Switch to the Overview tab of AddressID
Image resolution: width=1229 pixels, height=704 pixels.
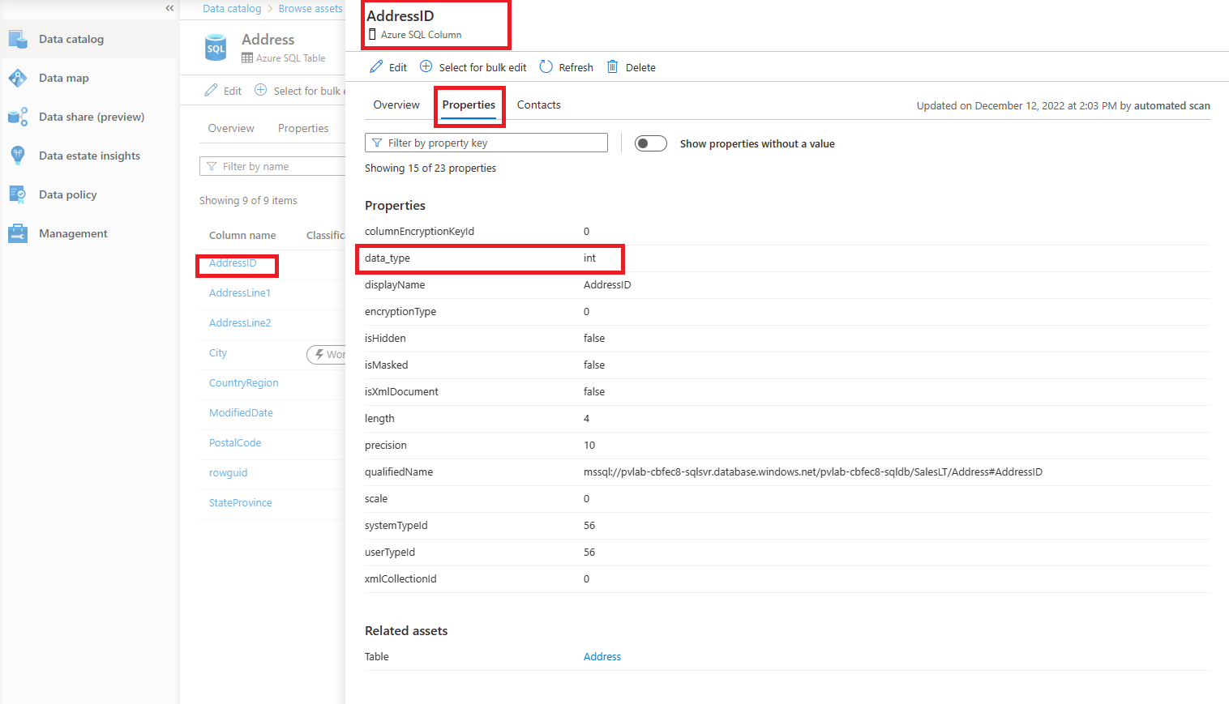396,105
